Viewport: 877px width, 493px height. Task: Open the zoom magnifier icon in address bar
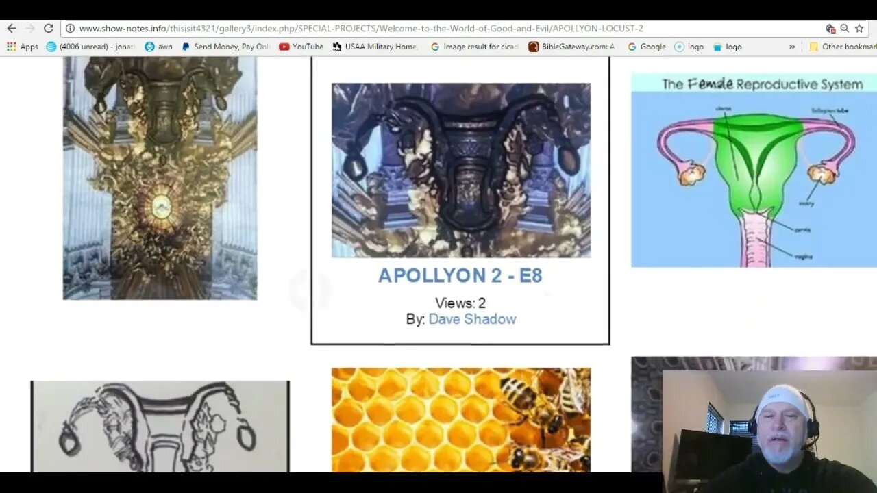click(x=845, y=29)
